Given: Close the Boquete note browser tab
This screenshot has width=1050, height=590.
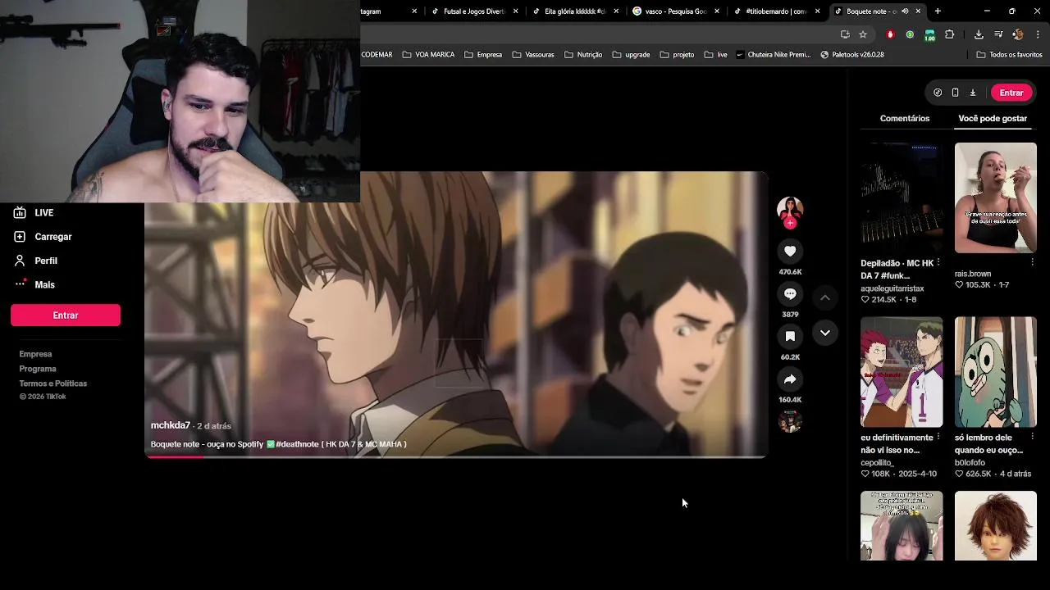Looking at the screenshot, I should point(918,11).
